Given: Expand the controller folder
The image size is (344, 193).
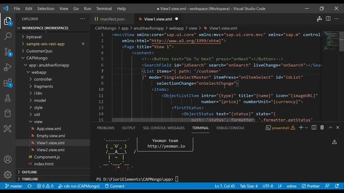Looking at the screenshot, I should [x=43, y=79].
